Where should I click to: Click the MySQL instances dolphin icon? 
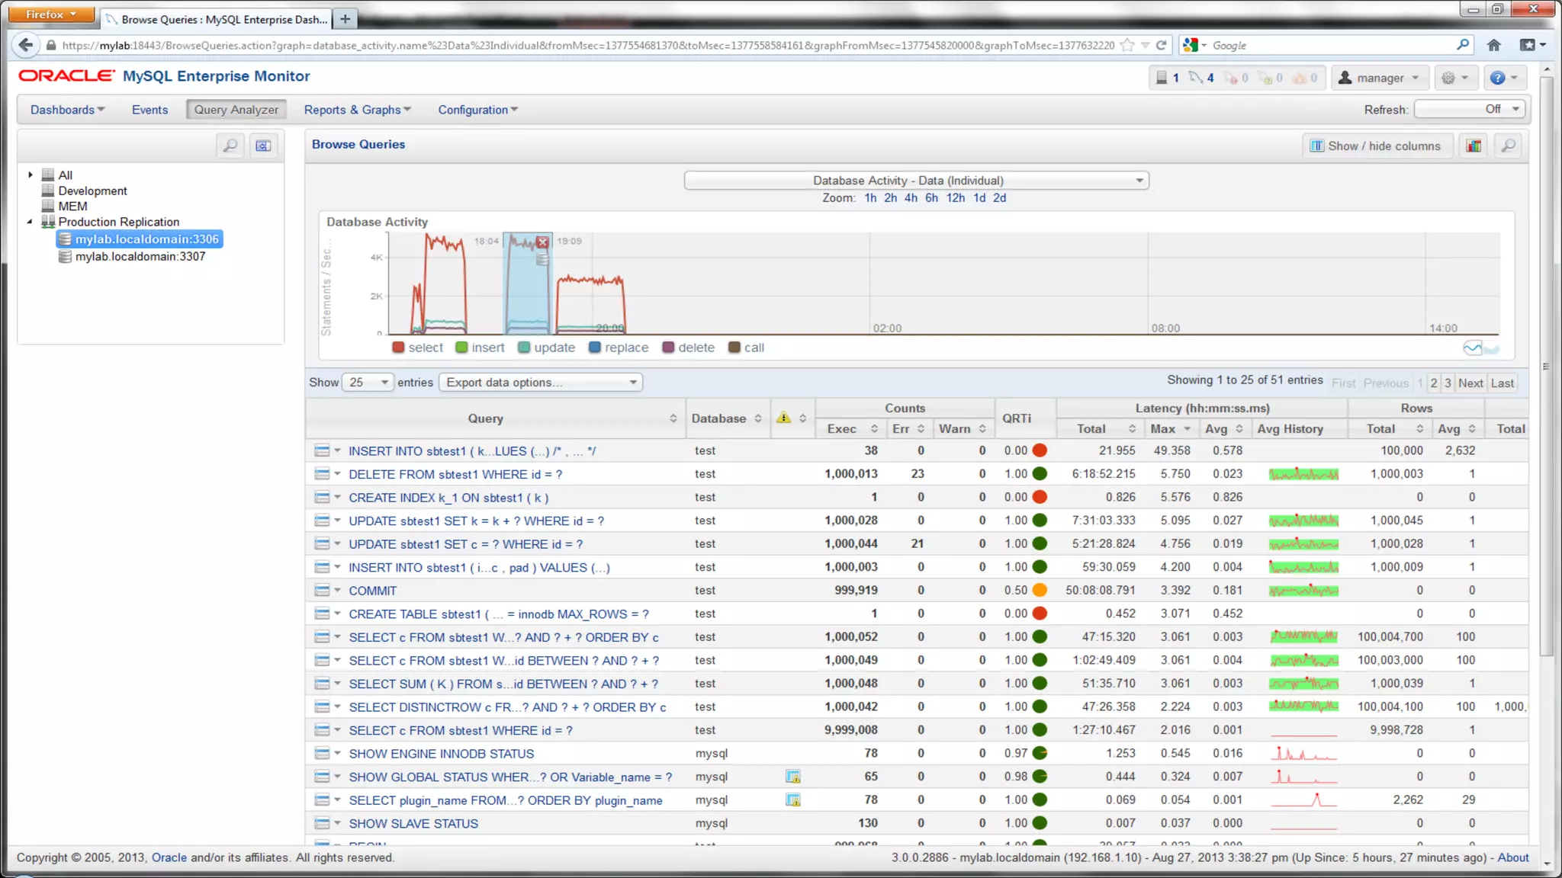[1195, 78]
